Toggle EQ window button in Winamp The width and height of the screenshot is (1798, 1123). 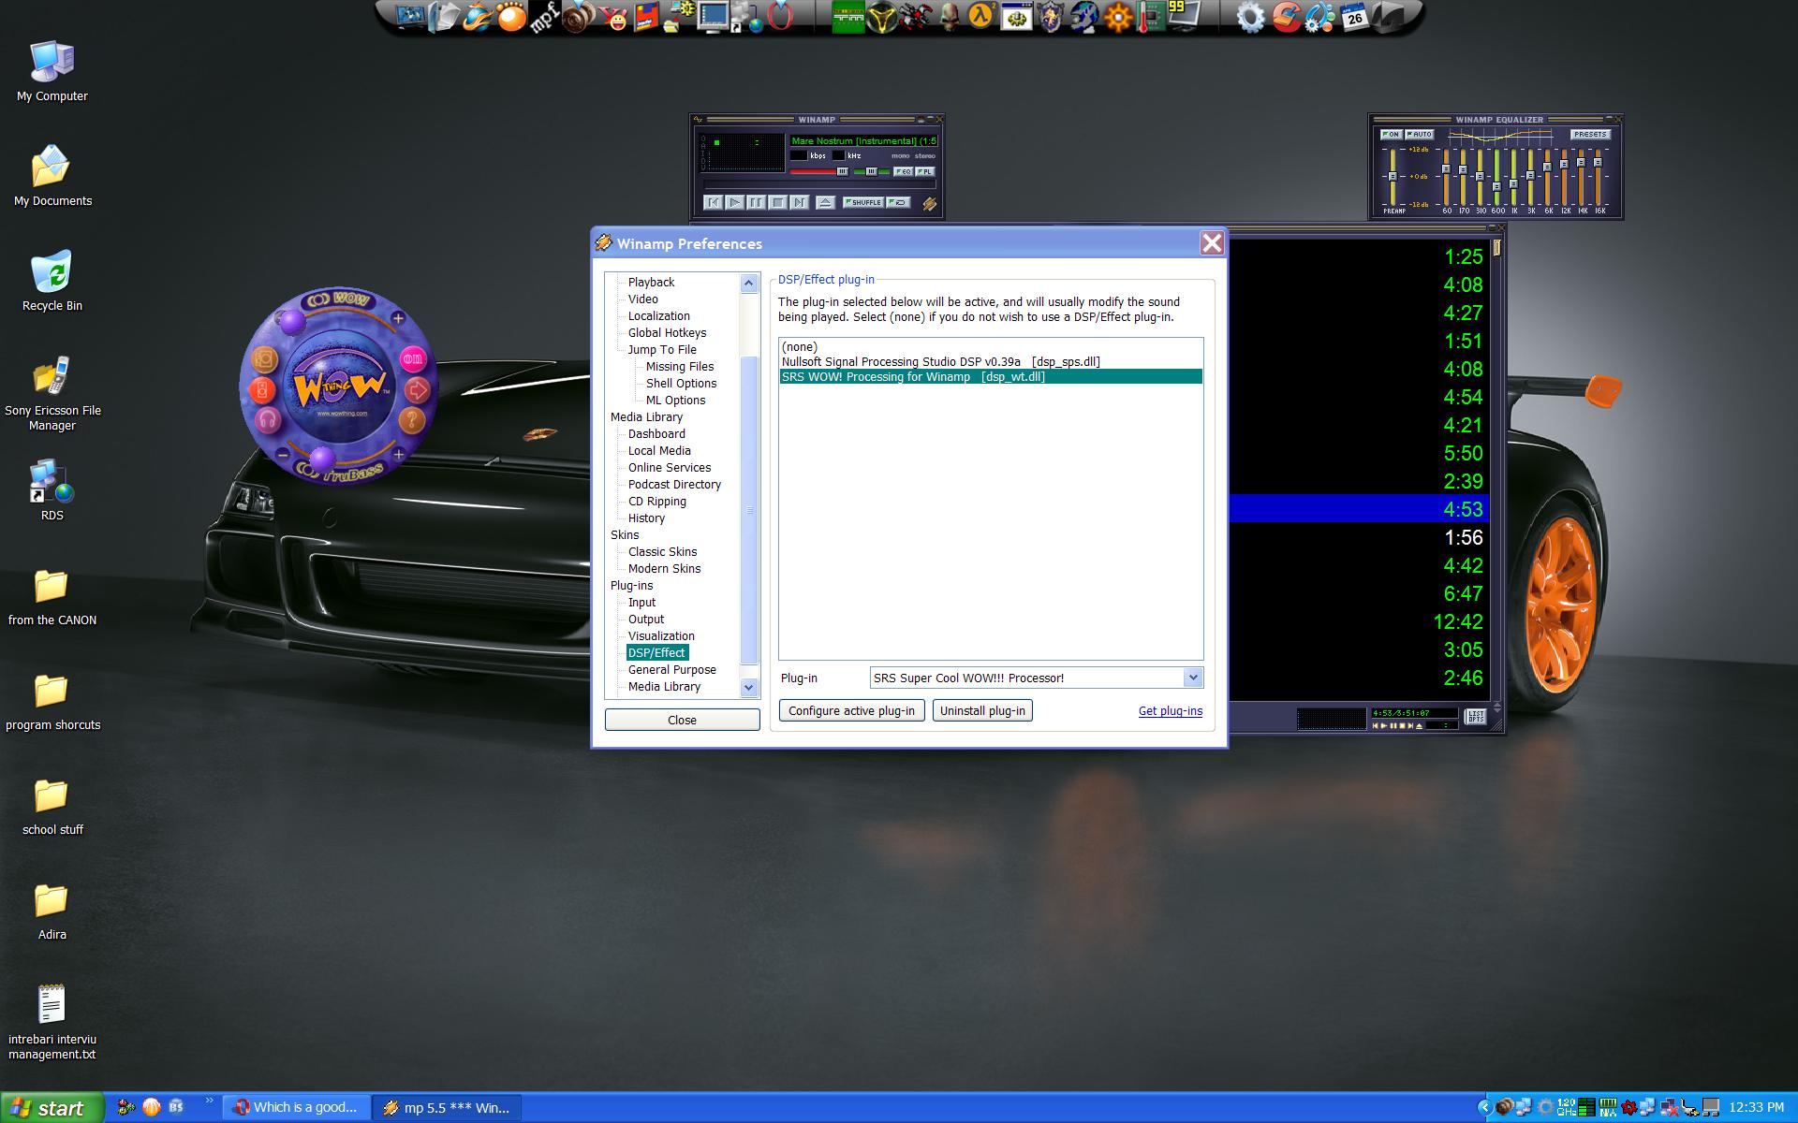coord(903,171)
